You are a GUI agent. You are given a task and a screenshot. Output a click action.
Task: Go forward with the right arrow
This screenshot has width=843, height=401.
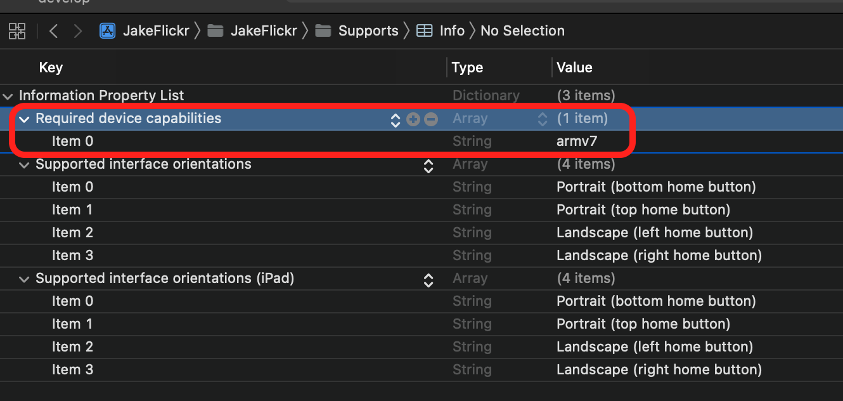(x=77, y=30)
